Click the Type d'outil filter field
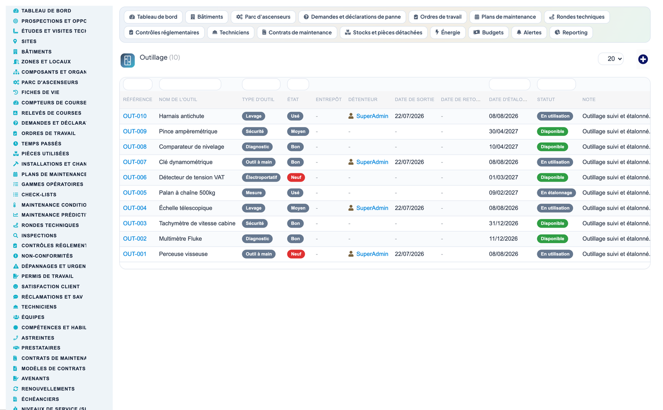Screen dimensions: 663x410 pos(261,84)
